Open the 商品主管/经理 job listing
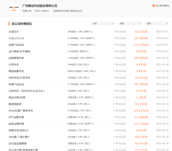The image size is (172, 151). point(17,98)
